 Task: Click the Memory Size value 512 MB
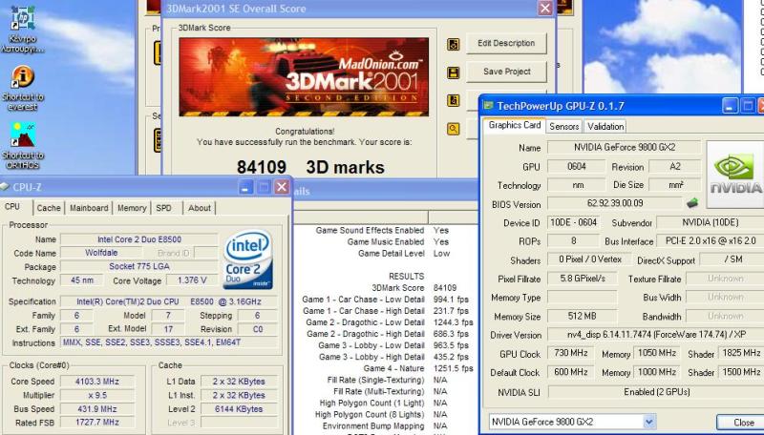tap(582, 316)
